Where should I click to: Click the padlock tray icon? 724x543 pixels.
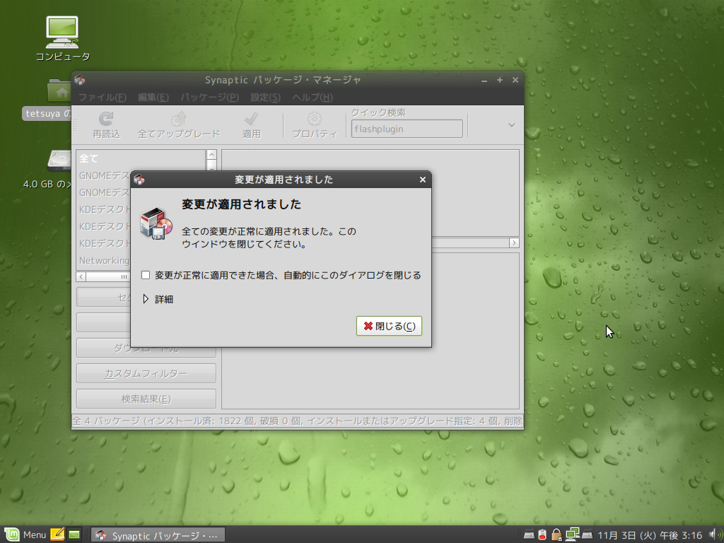(556, 535)
